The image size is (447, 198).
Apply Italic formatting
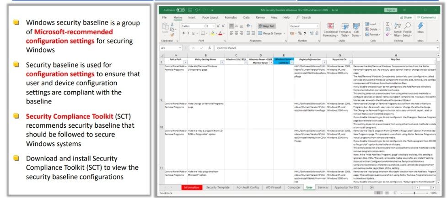coord(188,33)
